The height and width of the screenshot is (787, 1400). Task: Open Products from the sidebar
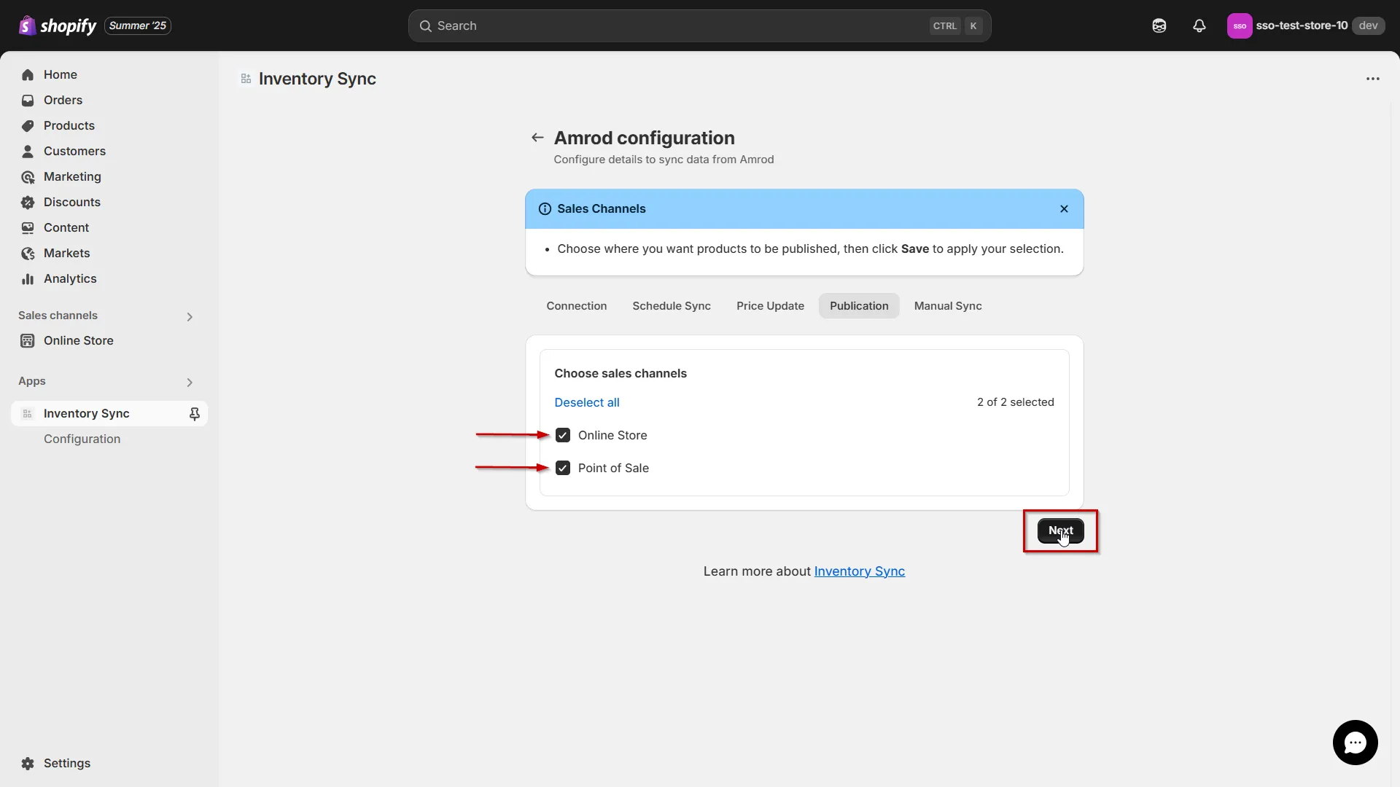(69, 125)
